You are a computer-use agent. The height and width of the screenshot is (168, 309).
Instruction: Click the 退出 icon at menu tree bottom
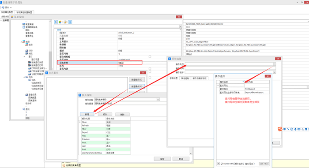click(24, 109)
